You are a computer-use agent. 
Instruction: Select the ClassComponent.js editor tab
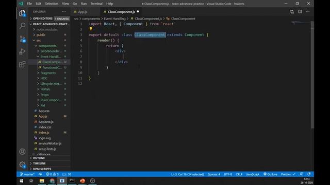click(121, 12)
